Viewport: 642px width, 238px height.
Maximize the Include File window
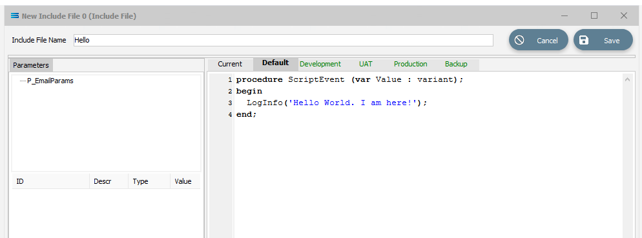(x=594, y=15)
